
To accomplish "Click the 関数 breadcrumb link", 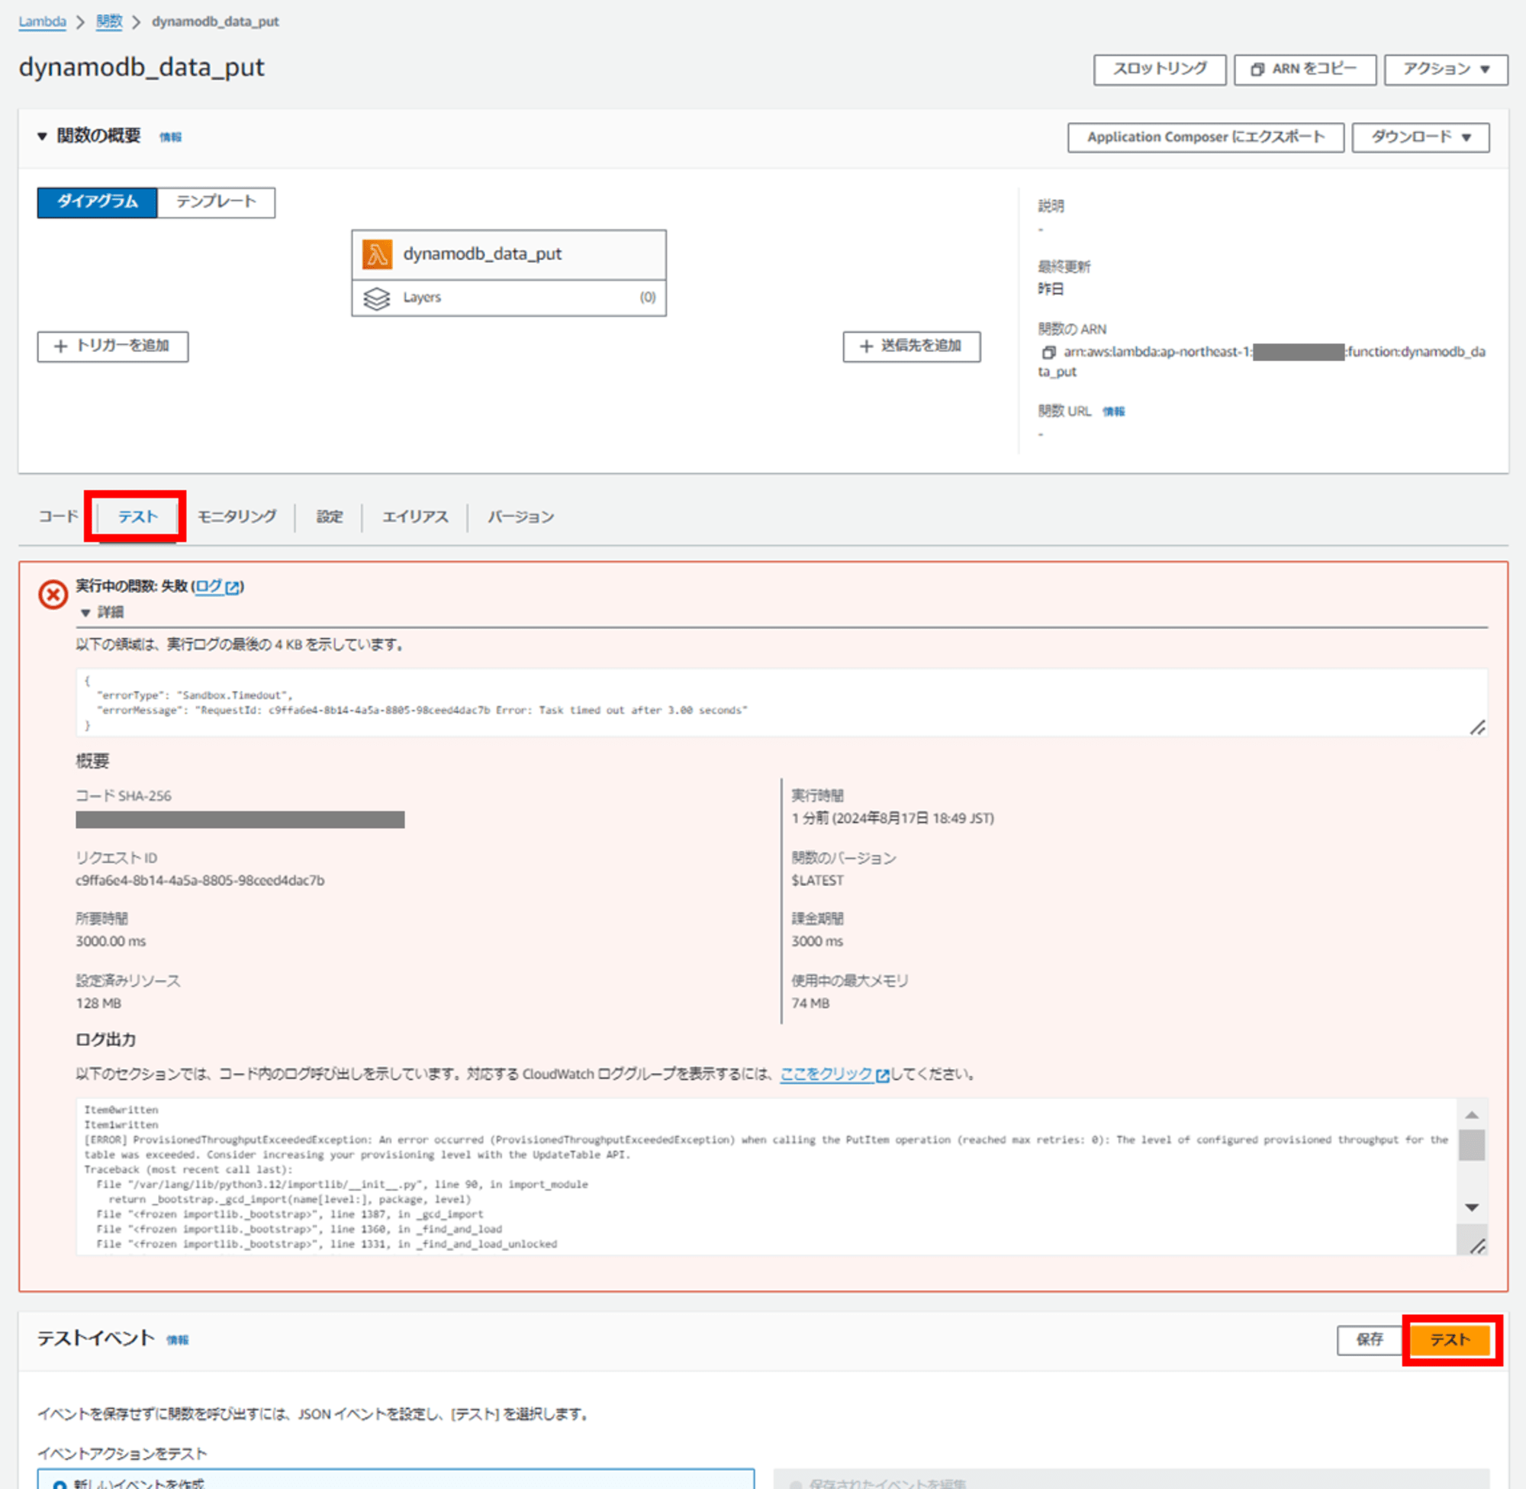I will point(108,21).
